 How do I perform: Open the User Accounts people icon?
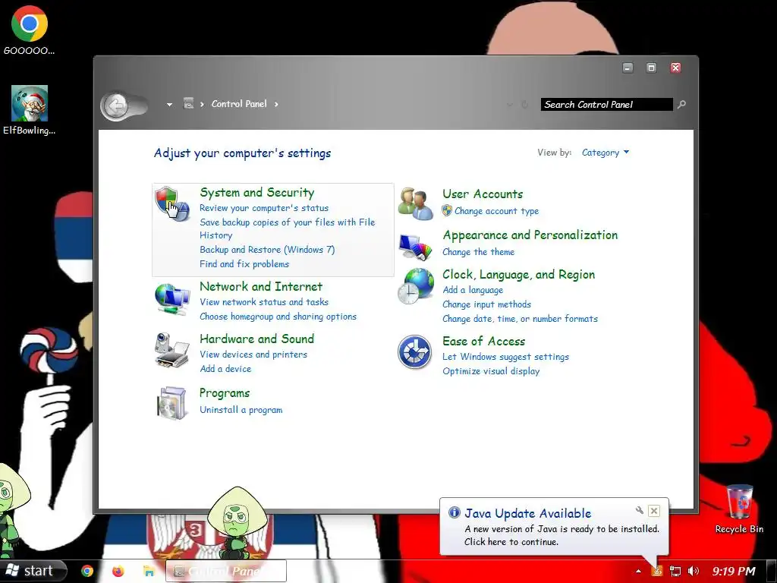tap(415, 203)
